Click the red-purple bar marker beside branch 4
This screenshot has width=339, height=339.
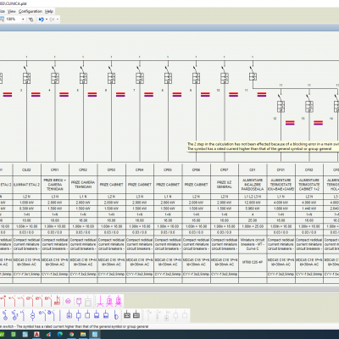[64, 94]
